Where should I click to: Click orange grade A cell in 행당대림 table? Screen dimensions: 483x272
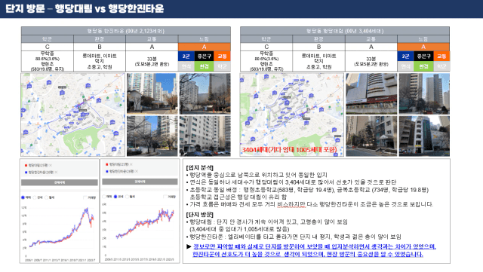(423, 47)
